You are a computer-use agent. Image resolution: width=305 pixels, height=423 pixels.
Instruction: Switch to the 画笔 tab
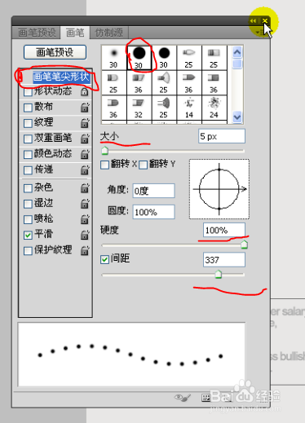pos(75,33)
